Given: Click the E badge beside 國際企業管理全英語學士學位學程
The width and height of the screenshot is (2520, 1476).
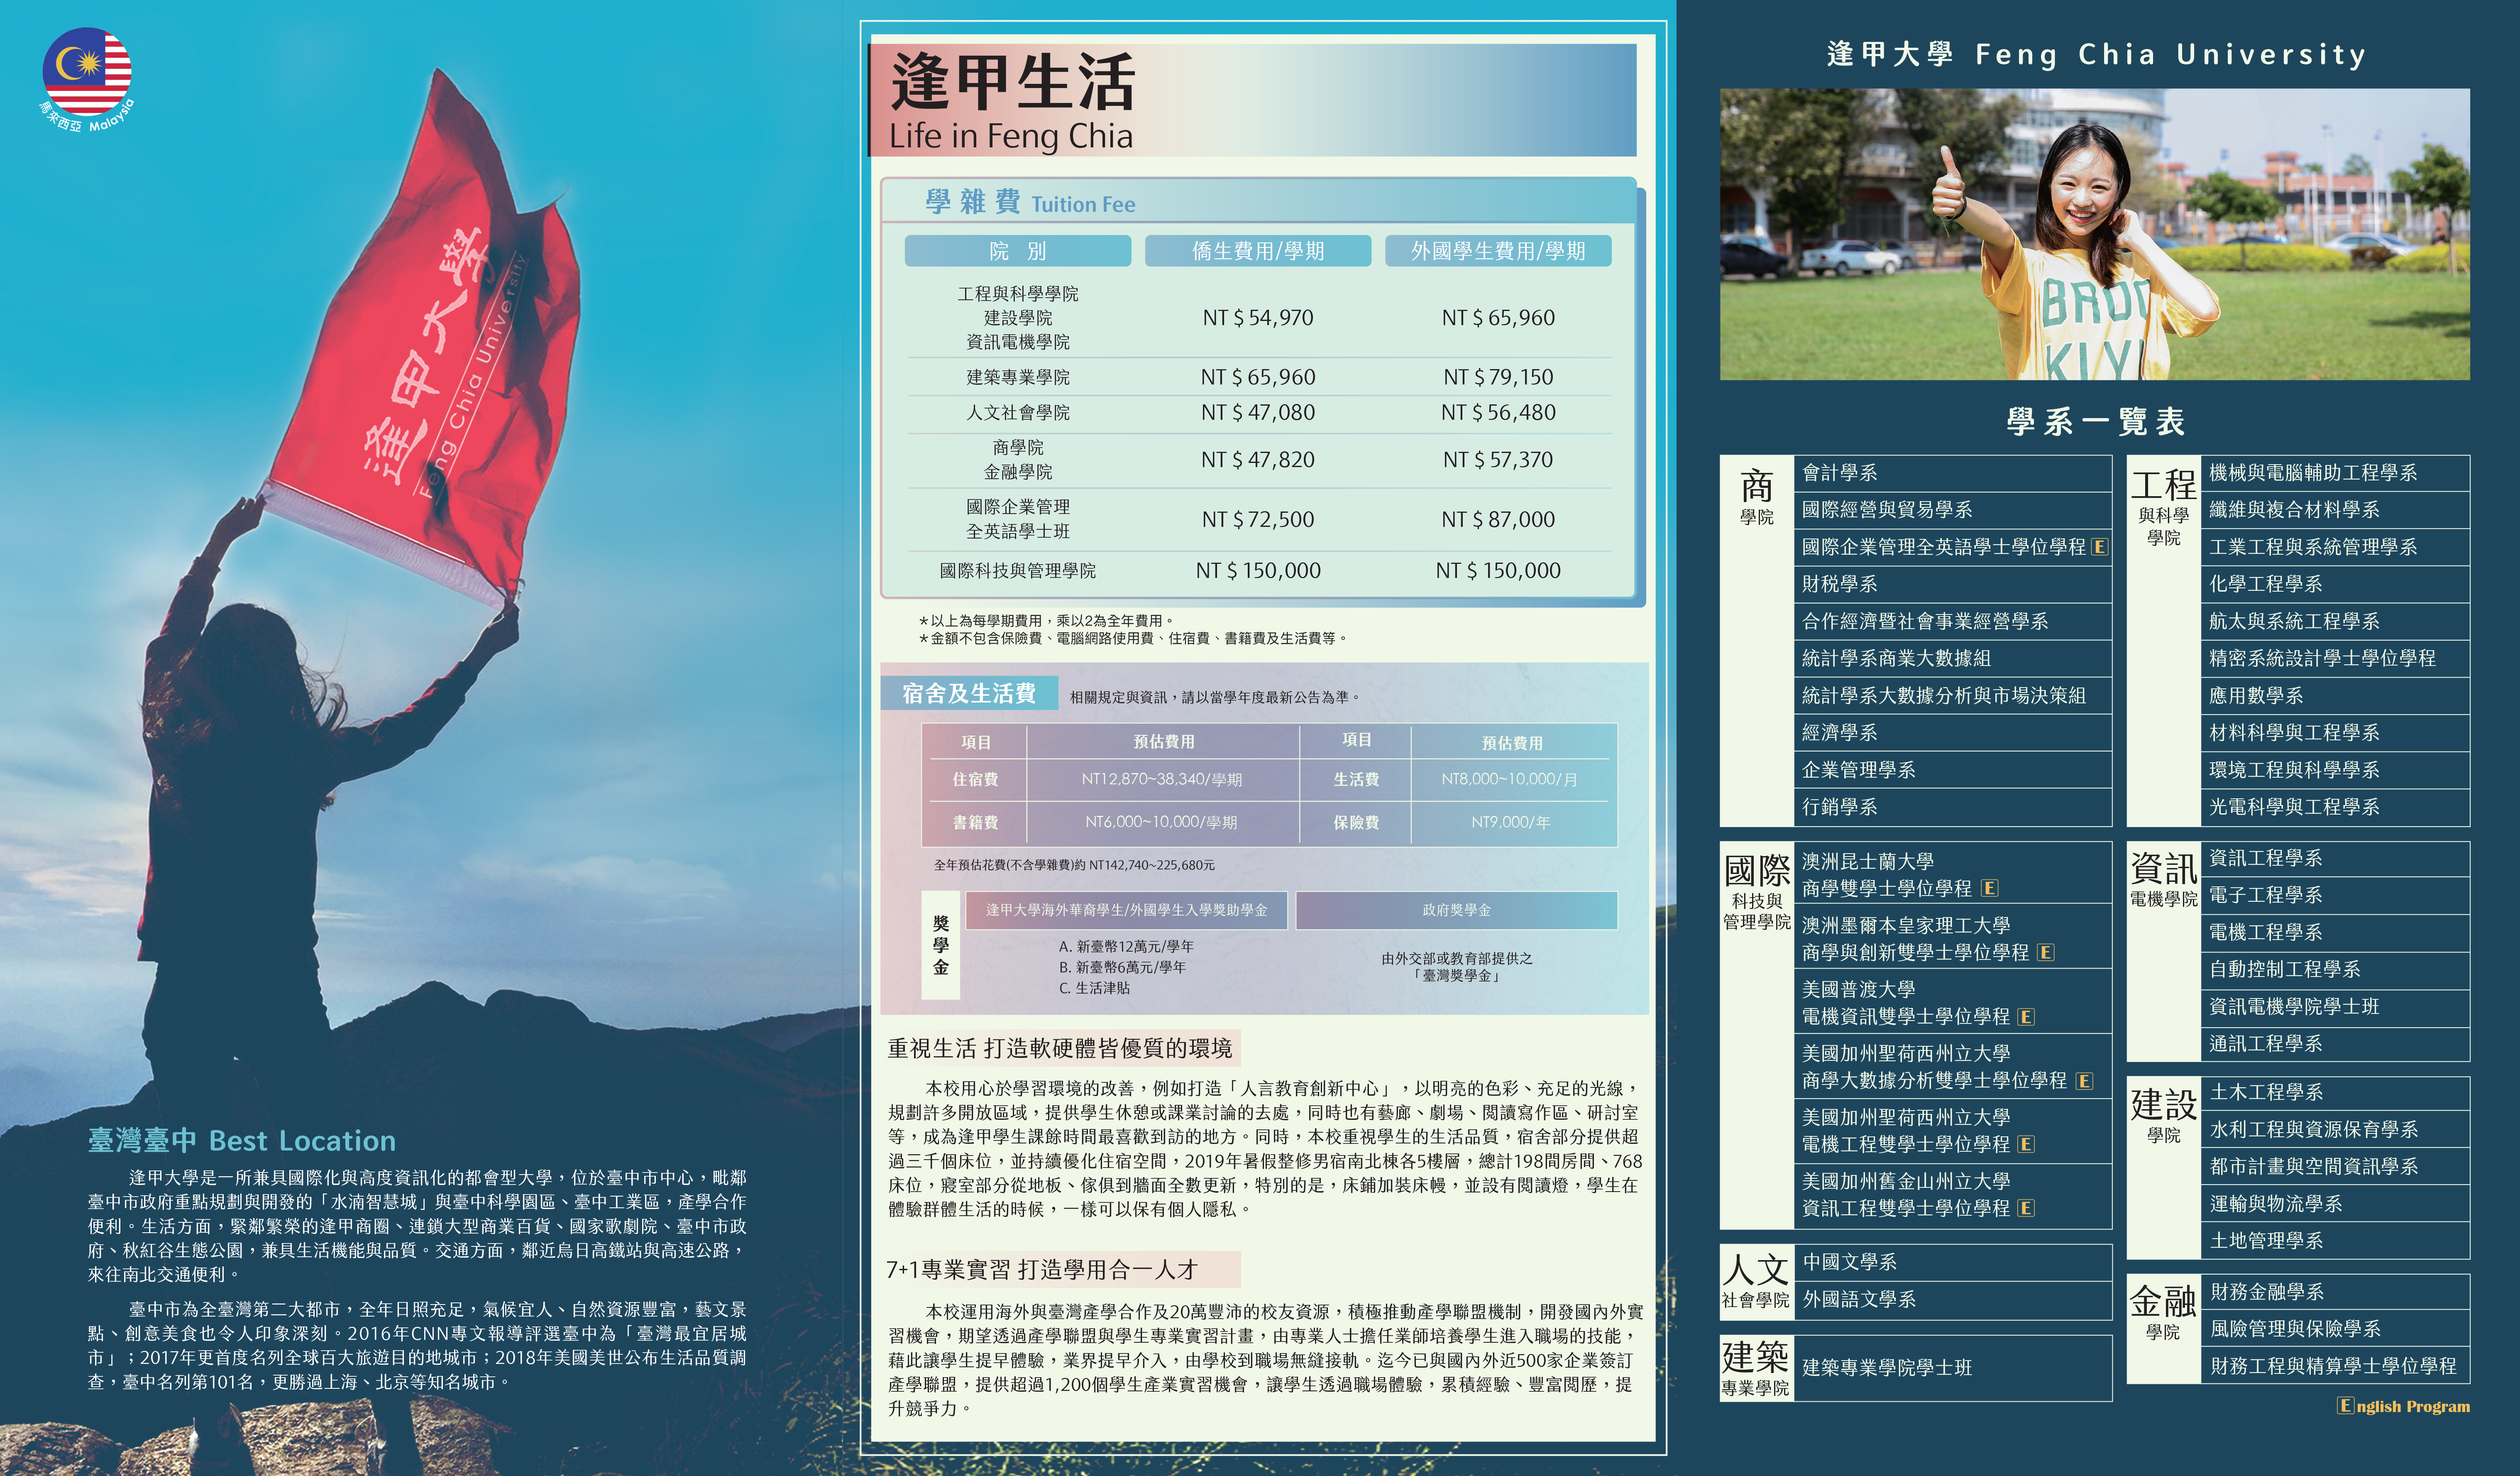Looking at the screenshot, I should 2099,547.
